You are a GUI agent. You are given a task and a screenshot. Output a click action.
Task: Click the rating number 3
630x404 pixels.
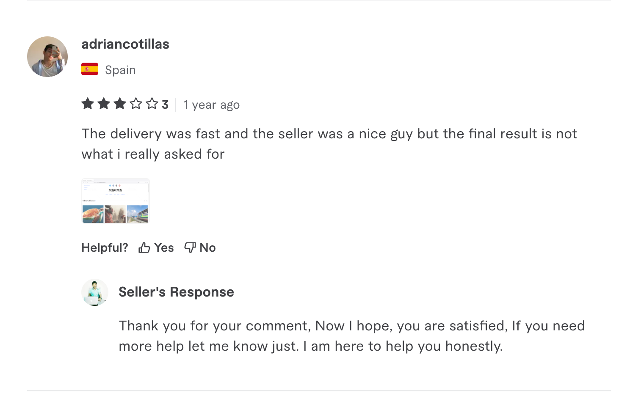[165, 104]
